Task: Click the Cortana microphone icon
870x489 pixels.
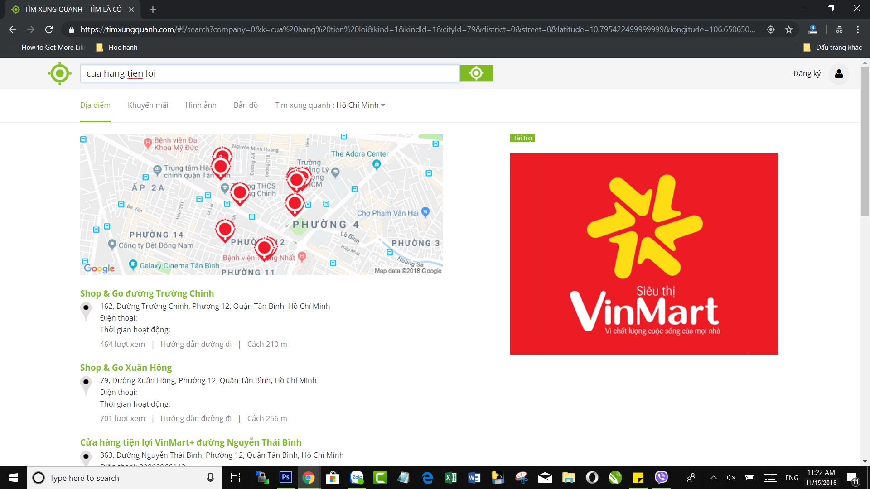Action: (x=210, y=478)
